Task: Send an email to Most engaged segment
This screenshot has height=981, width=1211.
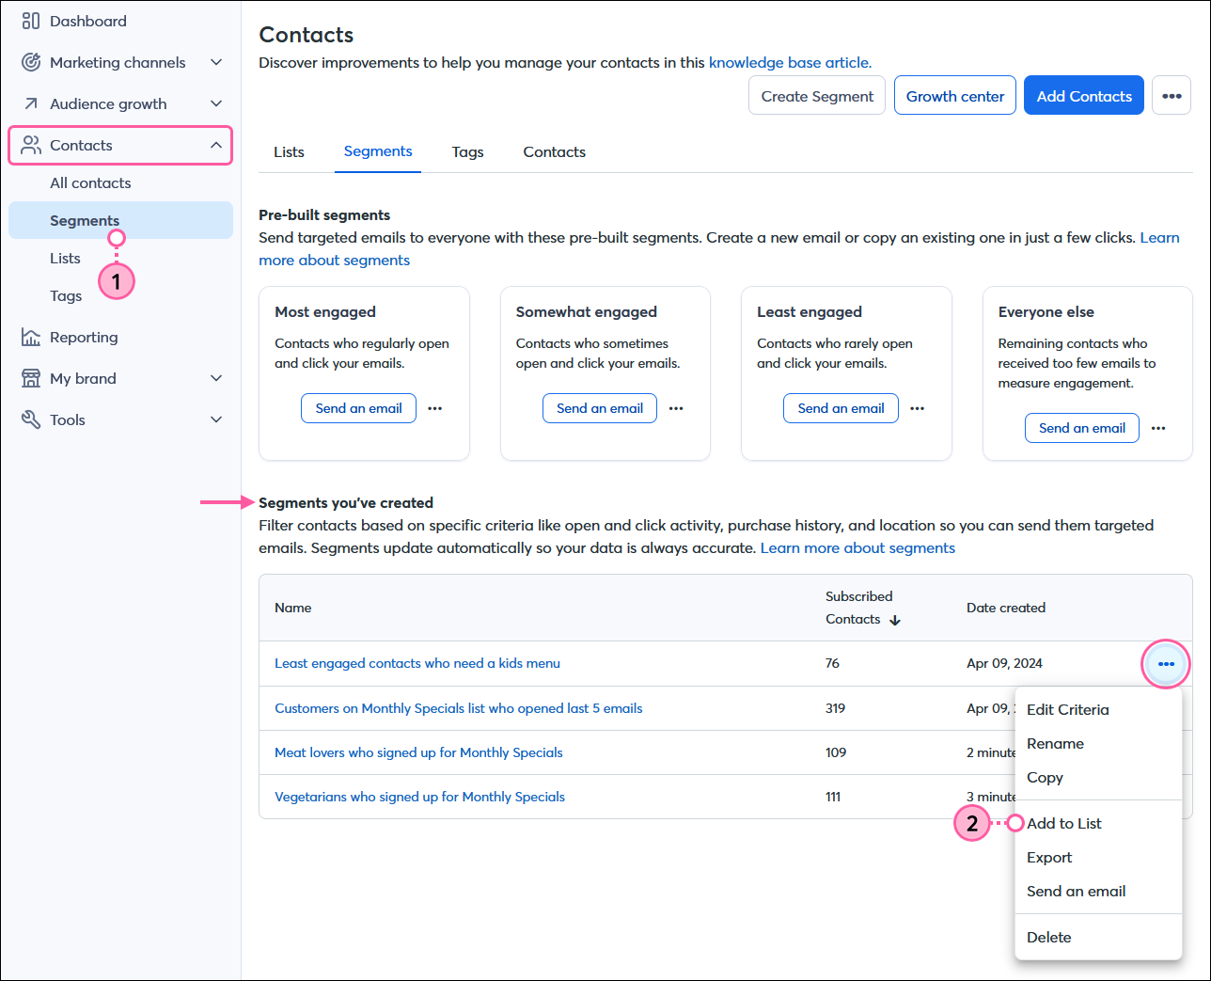Action: click(358, 408)
